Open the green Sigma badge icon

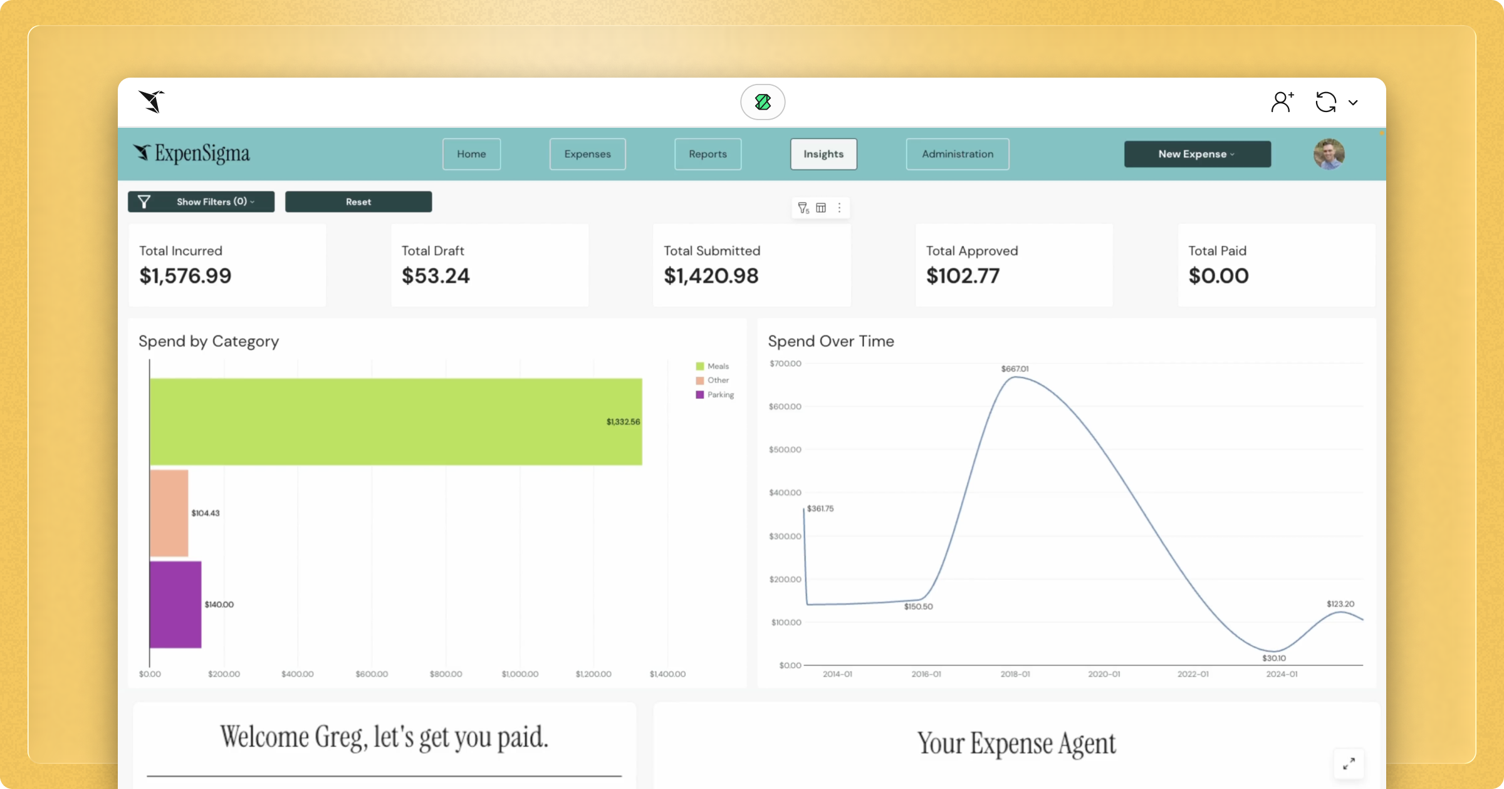coord(763,102)
